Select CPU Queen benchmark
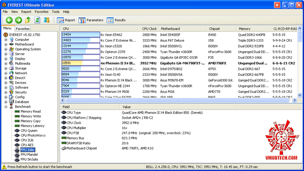The height and width of the screenshot is (171, 304). click(29, 130)
